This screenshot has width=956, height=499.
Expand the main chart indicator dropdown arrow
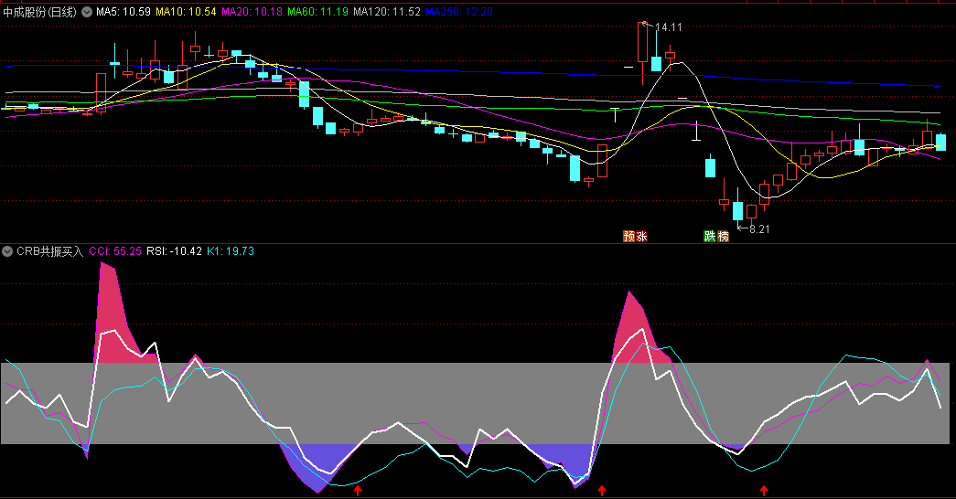pos(87,12)
